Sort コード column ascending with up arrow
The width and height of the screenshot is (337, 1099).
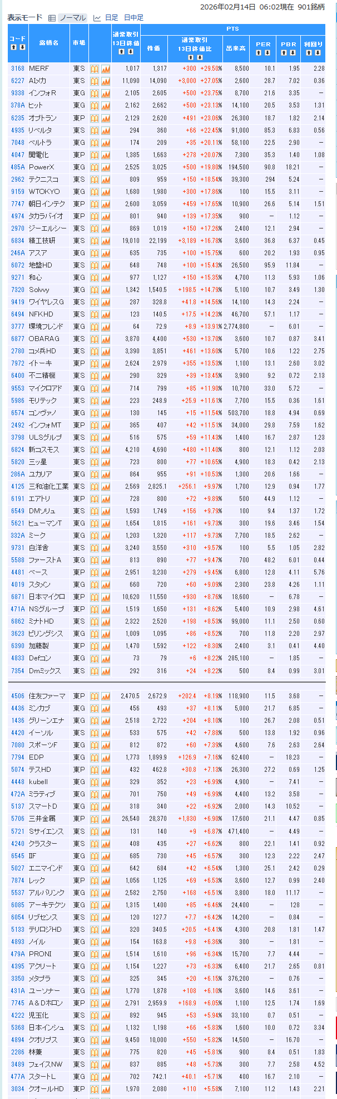point(13,47)
